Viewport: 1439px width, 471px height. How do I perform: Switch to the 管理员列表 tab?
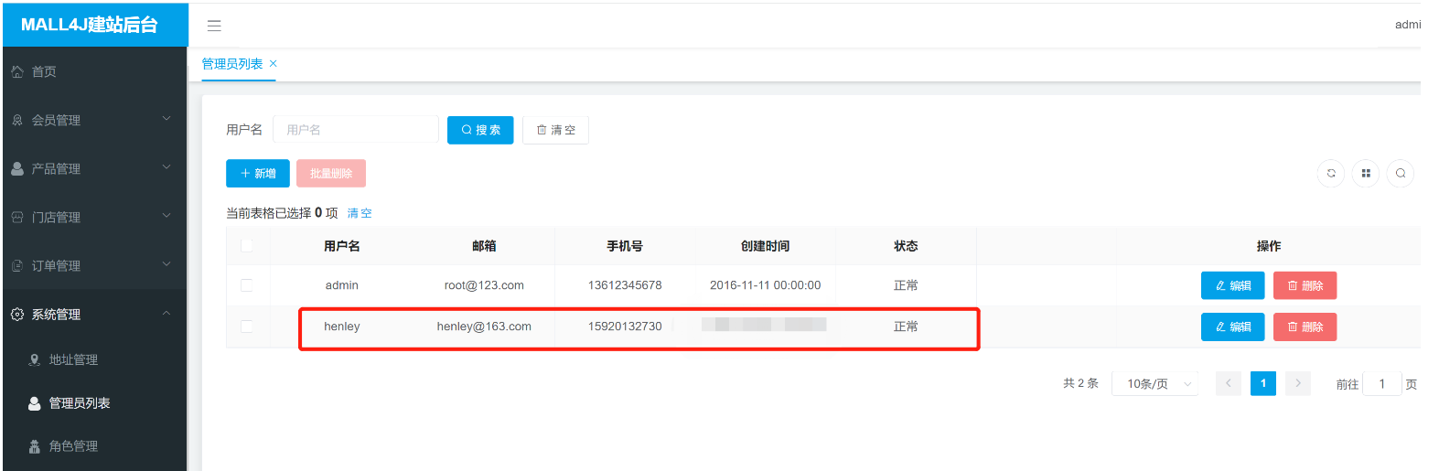point(232,63)
